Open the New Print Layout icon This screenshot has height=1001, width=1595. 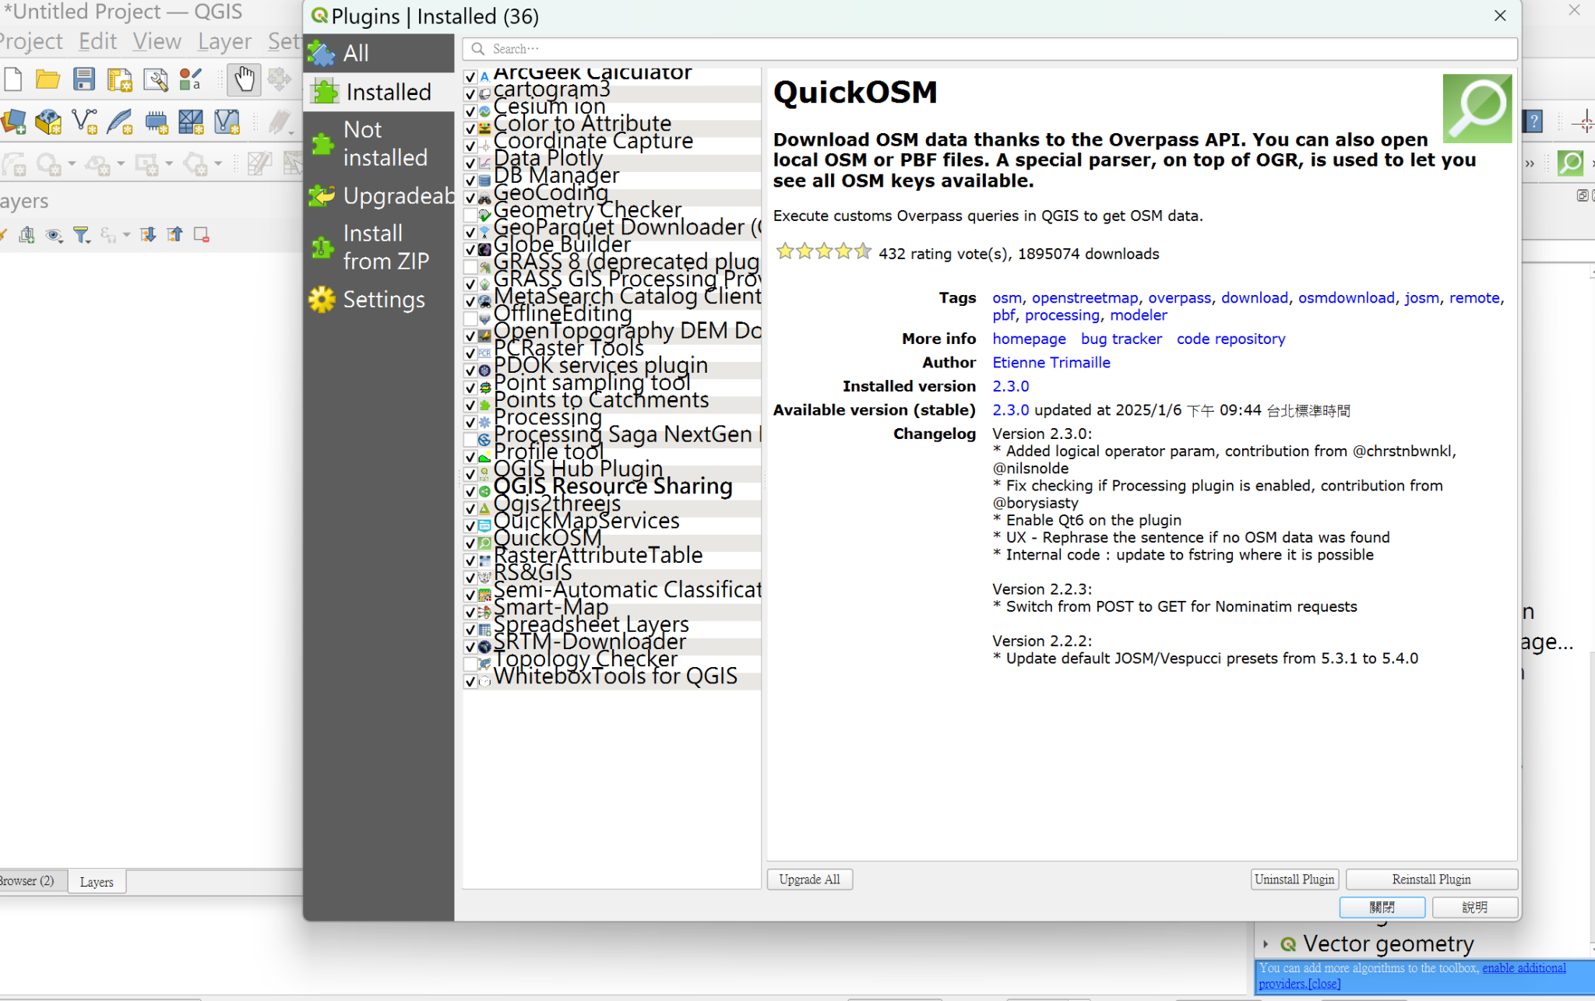coord(119,79)
